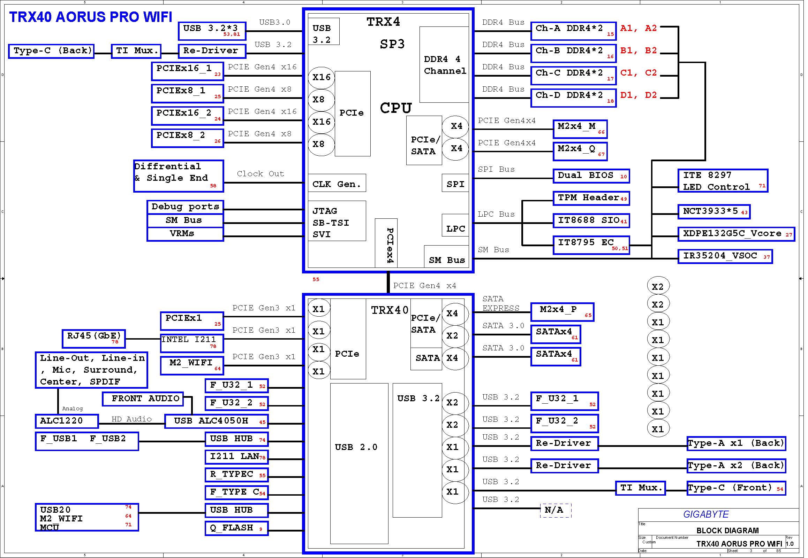Select the TRX40 chipset title

(390, 310)
